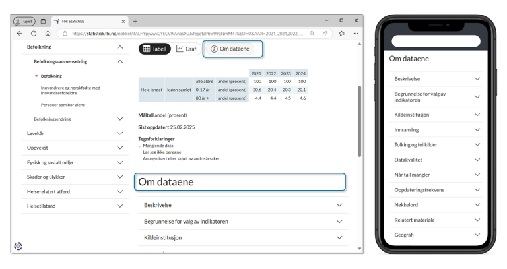Screen dimensions: 507x269
Task: Open the Gjest profile button
Action: pyautogui.click(x=24, y=21)
